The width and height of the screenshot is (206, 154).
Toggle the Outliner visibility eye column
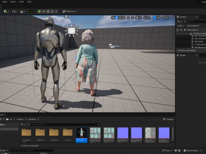[x=178, y=30]
